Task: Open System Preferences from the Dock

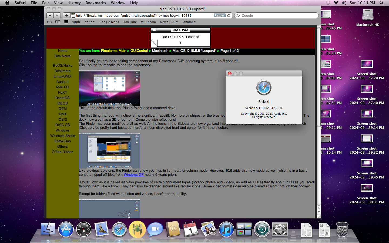Action: 280,229
